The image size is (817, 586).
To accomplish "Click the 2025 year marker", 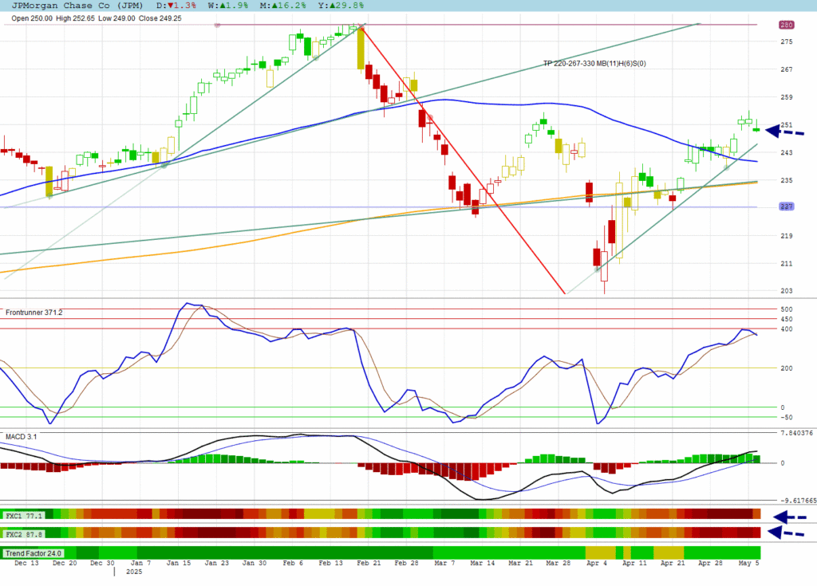I will click(x=134, y=572).
